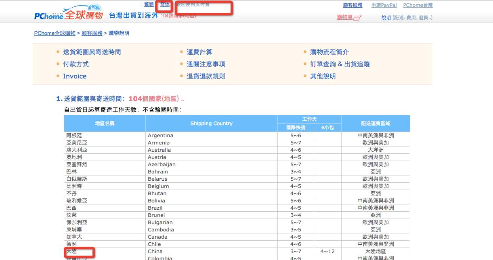This screenshot has height=260, width=493.
Task: Jump to 送貨範圍與寄送時間 section
Action: (x=92, y=52)
